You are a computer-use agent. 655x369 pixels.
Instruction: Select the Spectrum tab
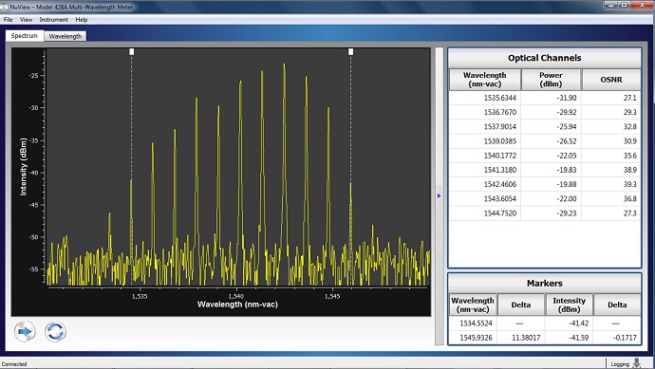(x=25, y=36)
